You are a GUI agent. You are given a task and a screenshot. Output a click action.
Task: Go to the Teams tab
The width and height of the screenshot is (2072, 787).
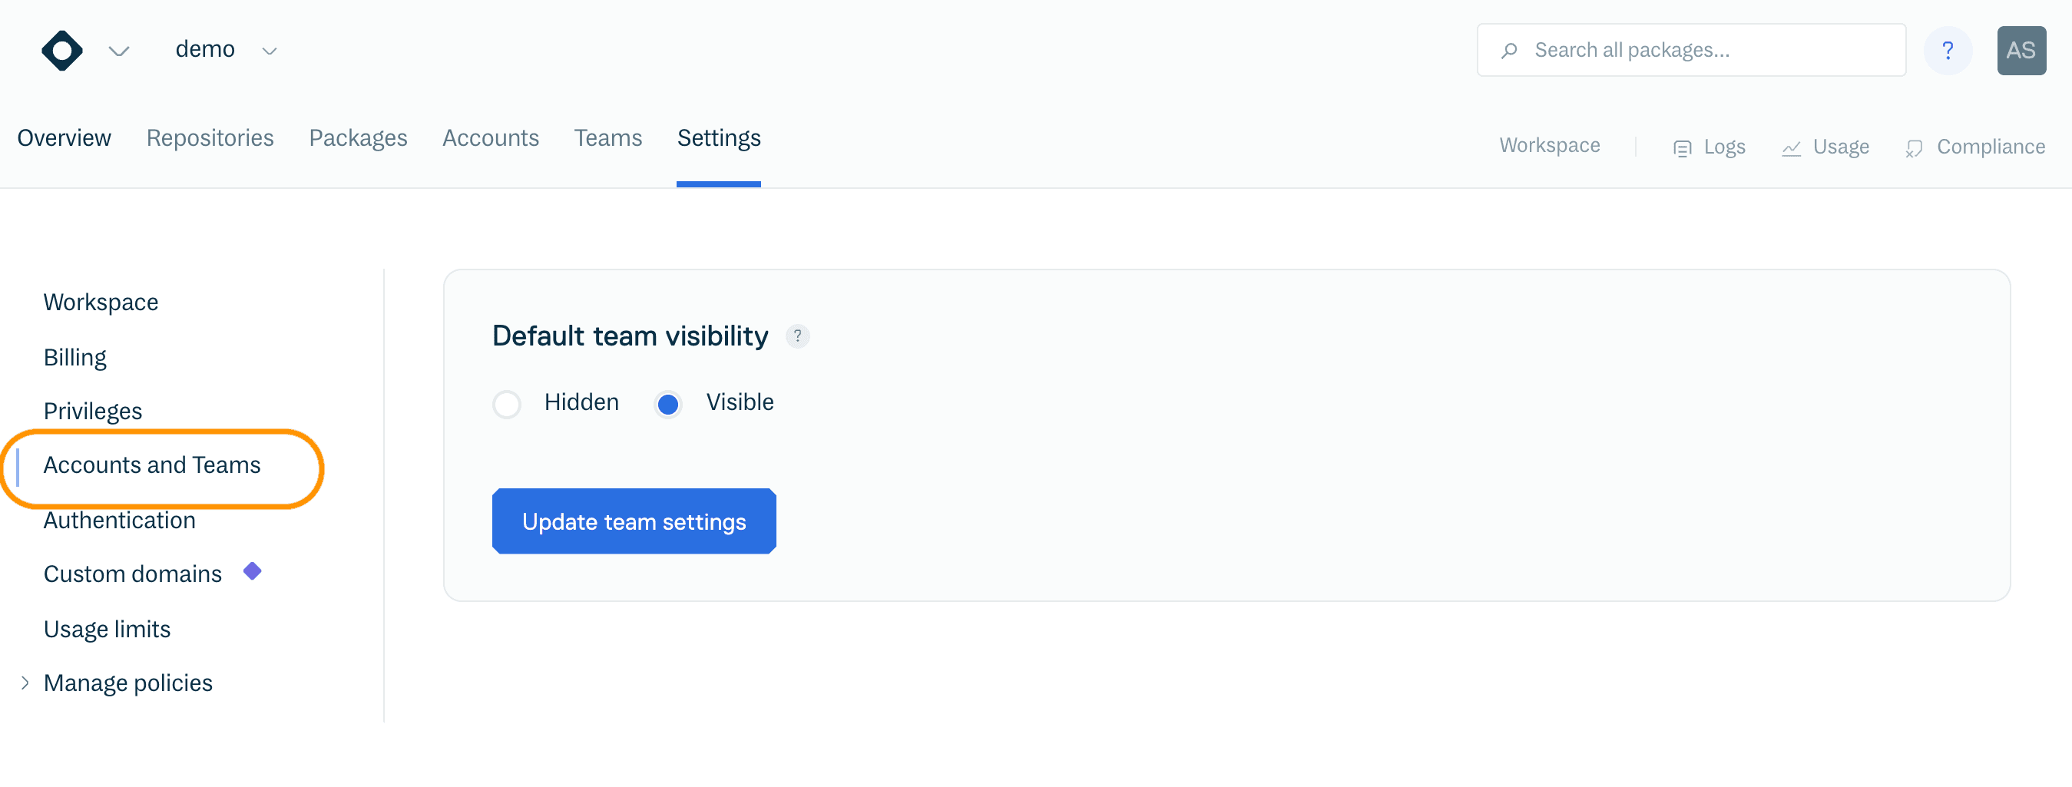click(x=608, y=138)
